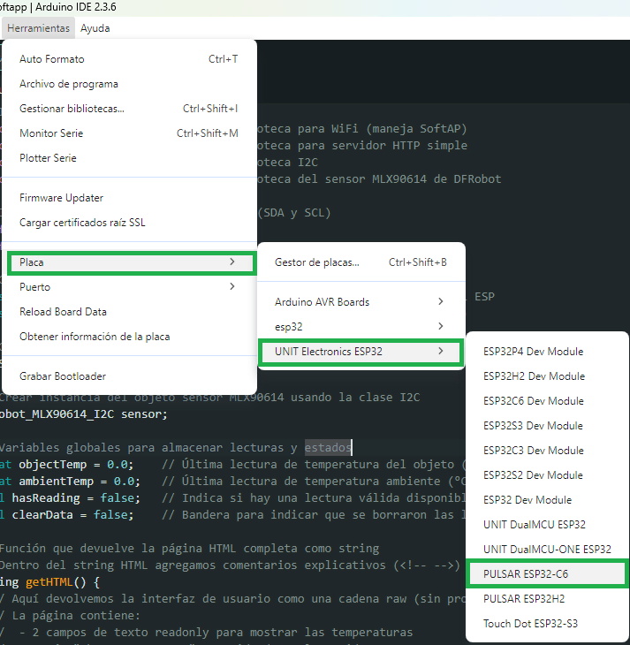Click the ambientTemp variable in code
Viewport: 630px width, 645px height.
click(56, 482)
